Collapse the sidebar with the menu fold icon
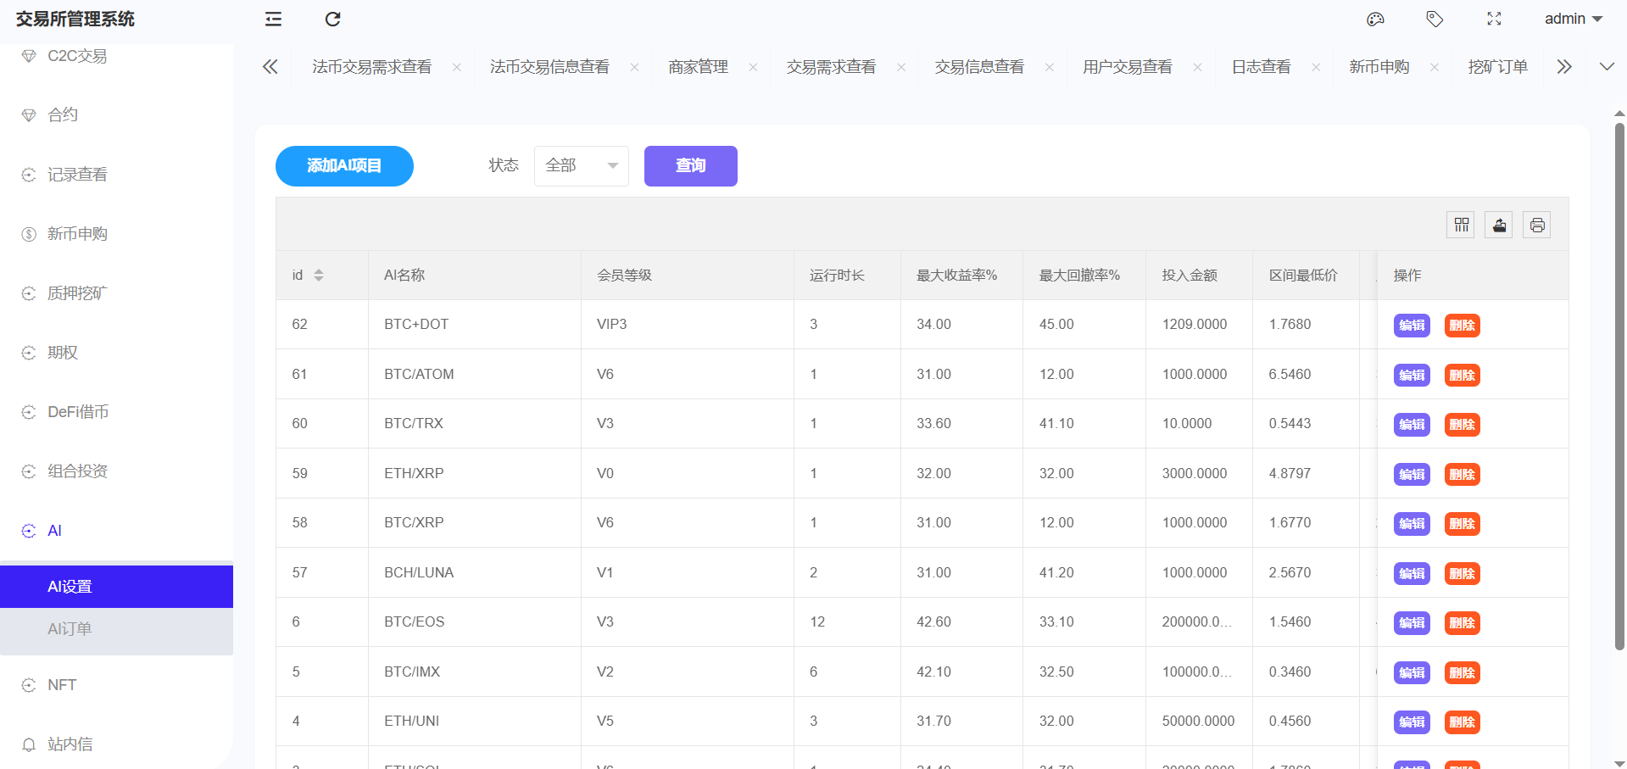 click(x=273, y=19)
